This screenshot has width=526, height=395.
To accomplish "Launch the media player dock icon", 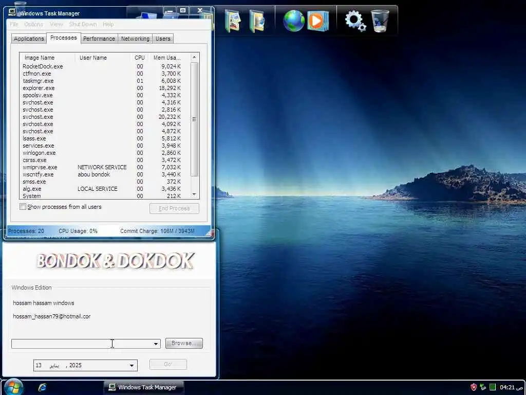I will (x=317, y=21).
